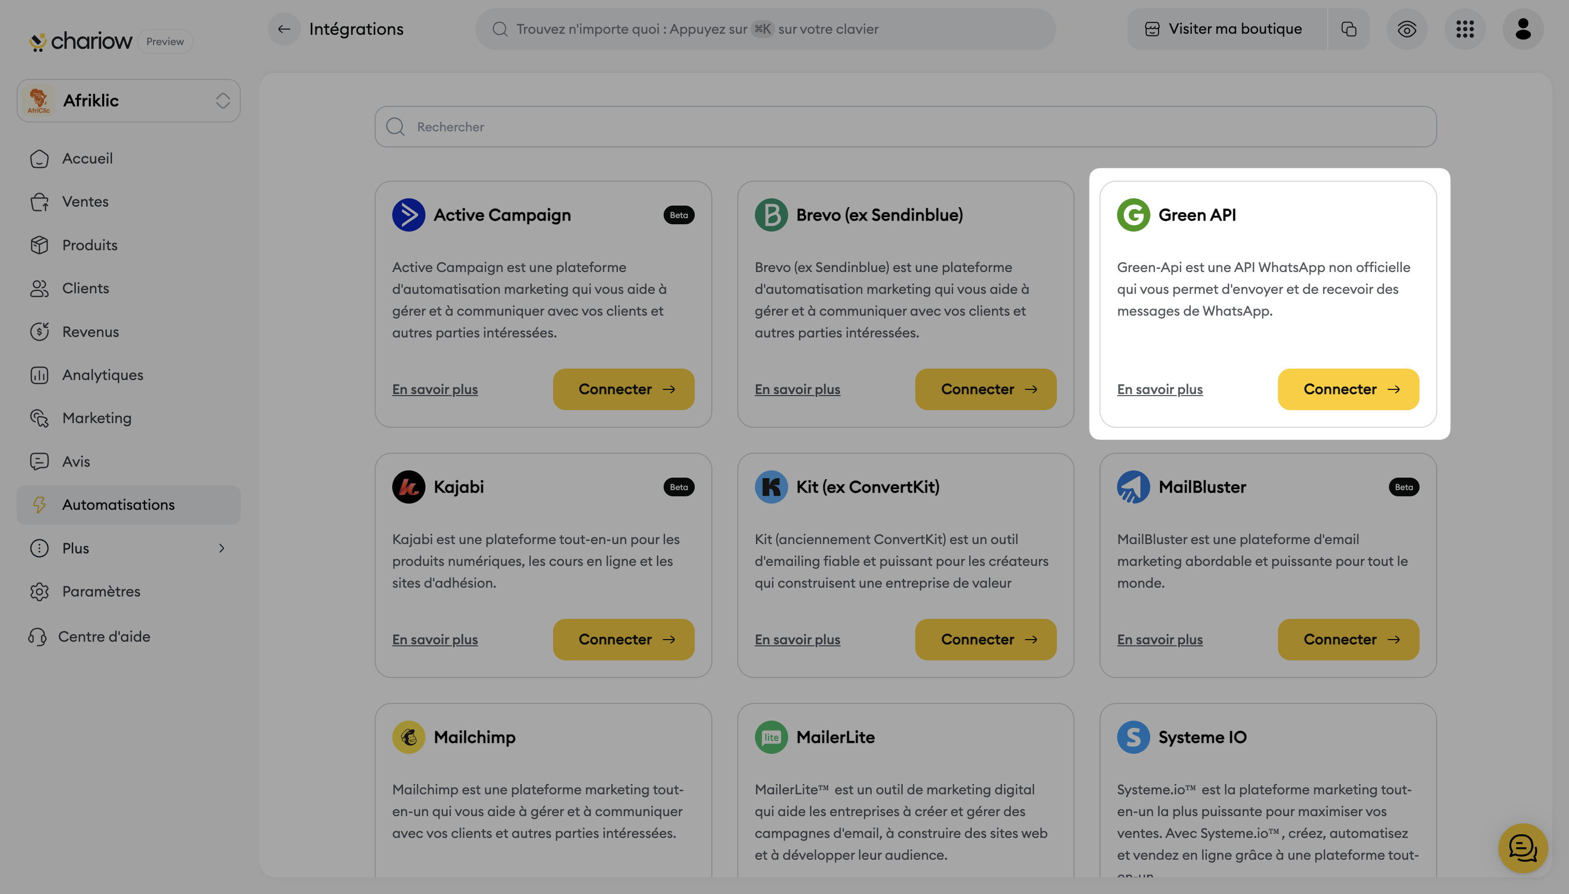
Task: Toggle the eye preview icon
Action: [x=1407, y=29]
